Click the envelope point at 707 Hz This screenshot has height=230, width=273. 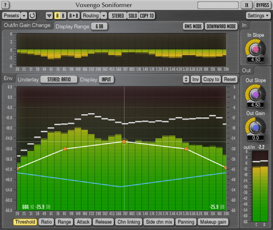click(124, 142)
